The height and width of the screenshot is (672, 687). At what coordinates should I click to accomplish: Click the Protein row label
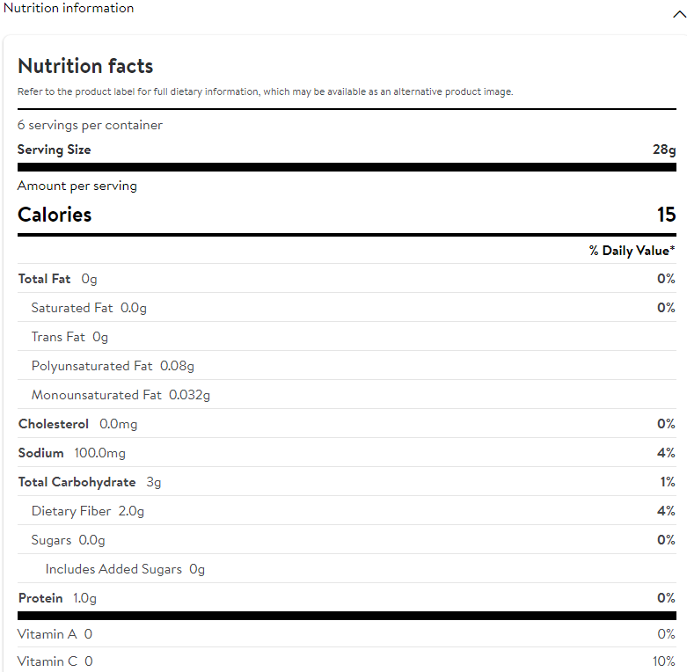tap(40, 598)
